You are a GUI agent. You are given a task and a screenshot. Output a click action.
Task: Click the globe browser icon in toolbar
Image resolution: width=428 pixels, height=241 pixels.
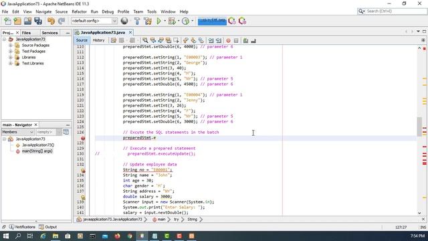point(124,21)
